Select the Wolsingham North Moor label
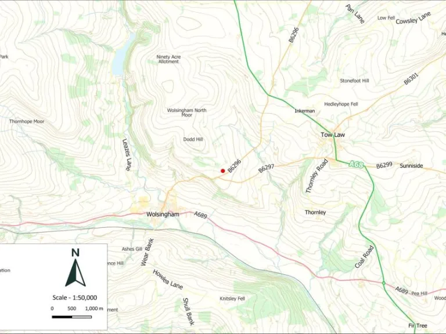The width and height of the screenshot is (446, 334). (186, 112)
